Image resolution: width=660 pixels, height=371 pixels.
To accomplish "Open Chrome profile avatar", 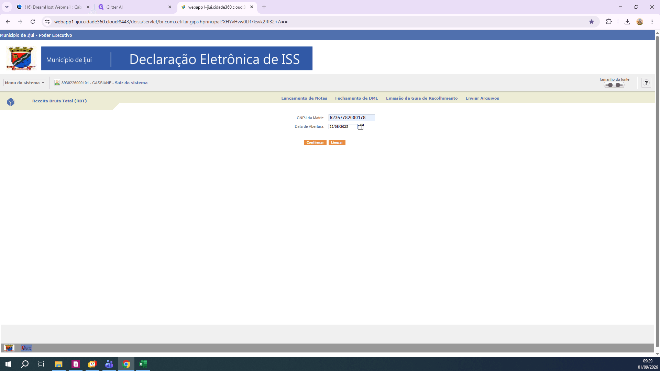I will tap(640, 22).
